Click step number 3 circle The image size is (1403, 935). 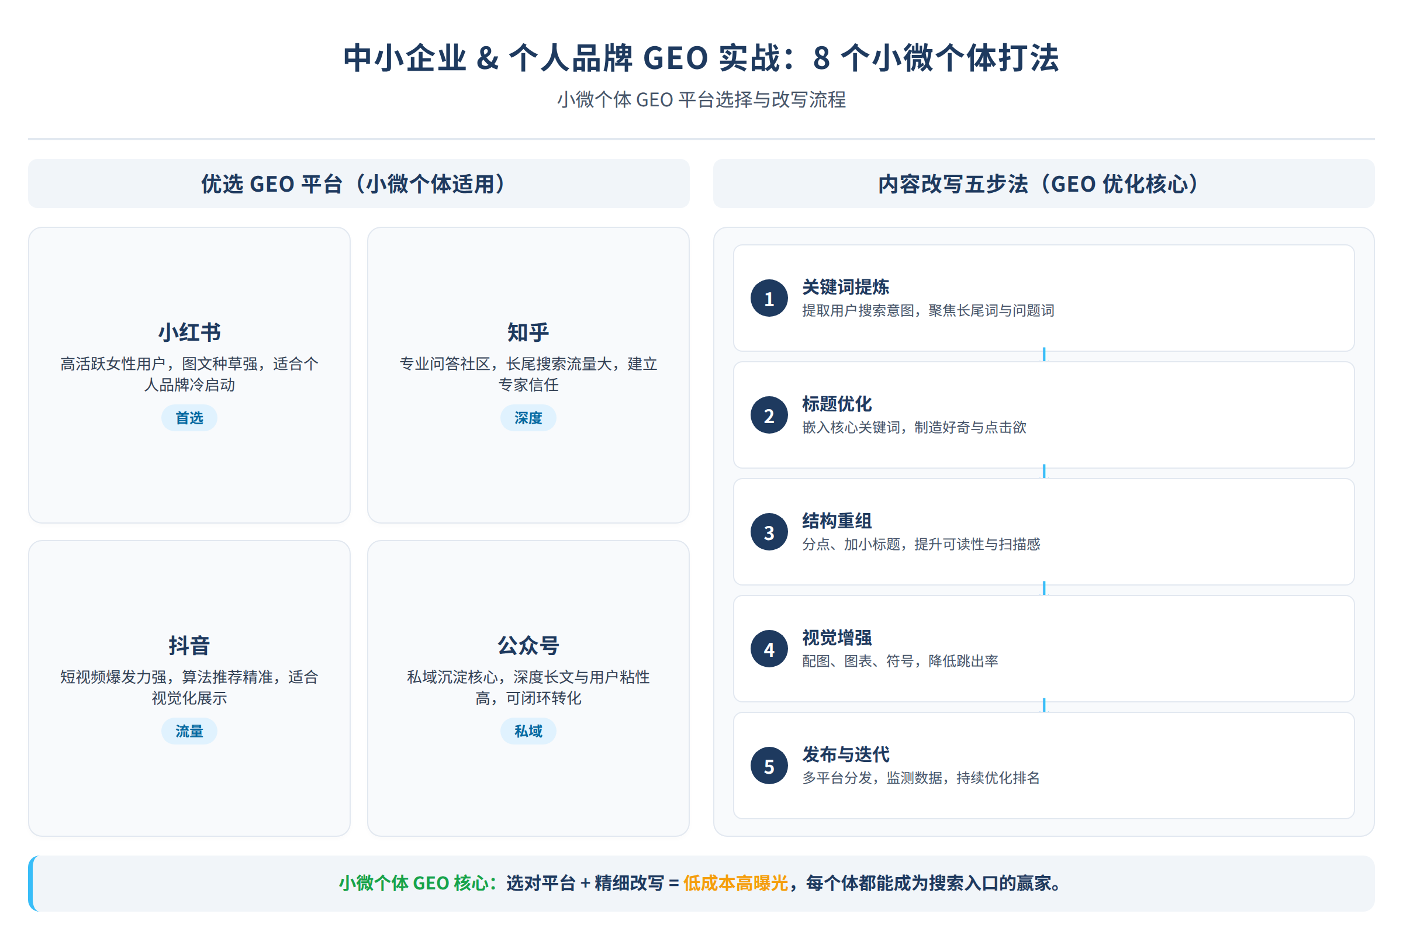(769, 532)
